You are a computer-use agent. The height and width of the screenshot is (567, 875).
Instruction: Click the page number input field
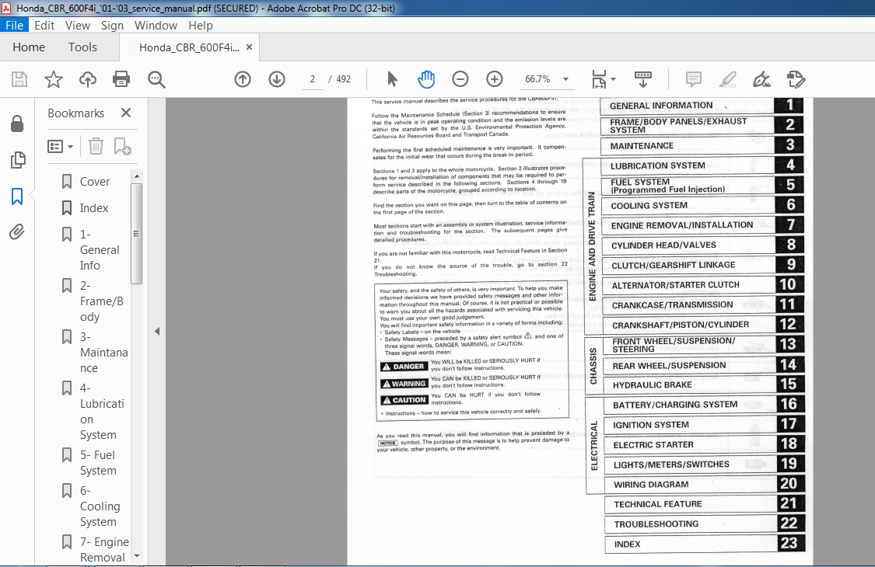[313, 79]
